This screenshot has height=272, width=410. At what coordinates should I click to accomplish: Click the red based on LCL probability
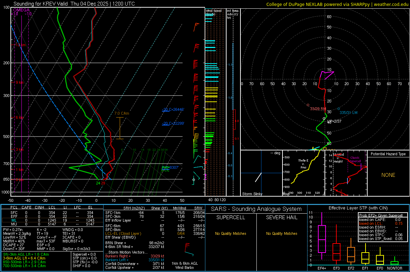click(x=381, y=223)
